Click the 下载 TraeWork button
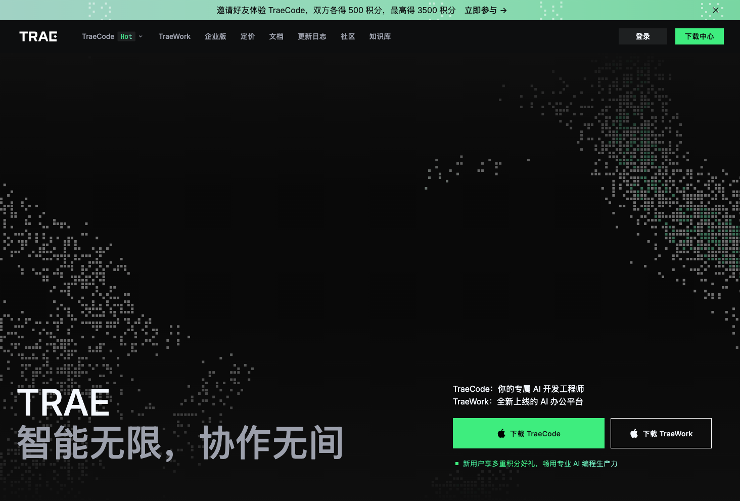 tap(661, 433)
